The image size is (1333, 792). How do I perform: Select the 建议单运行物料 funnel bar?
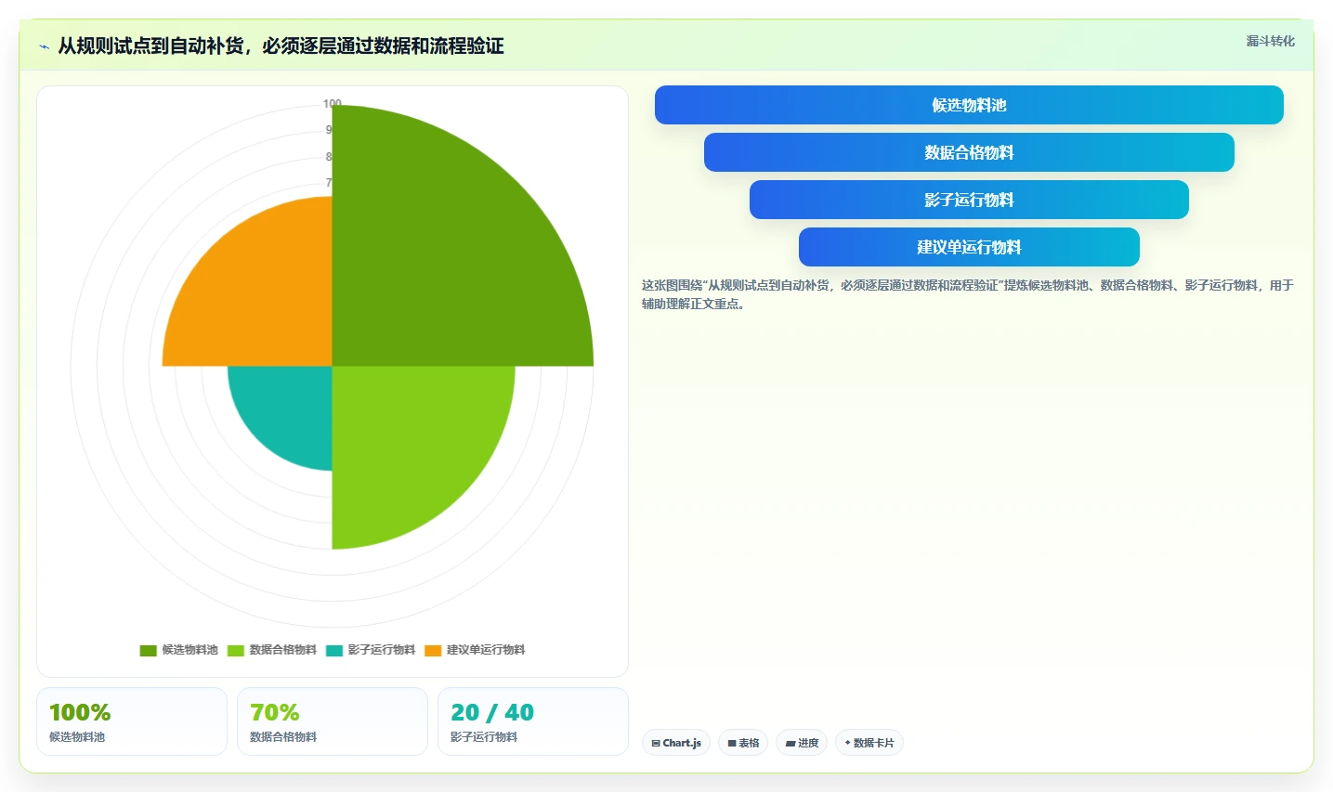pyautogui.click(x=969, y=247)
